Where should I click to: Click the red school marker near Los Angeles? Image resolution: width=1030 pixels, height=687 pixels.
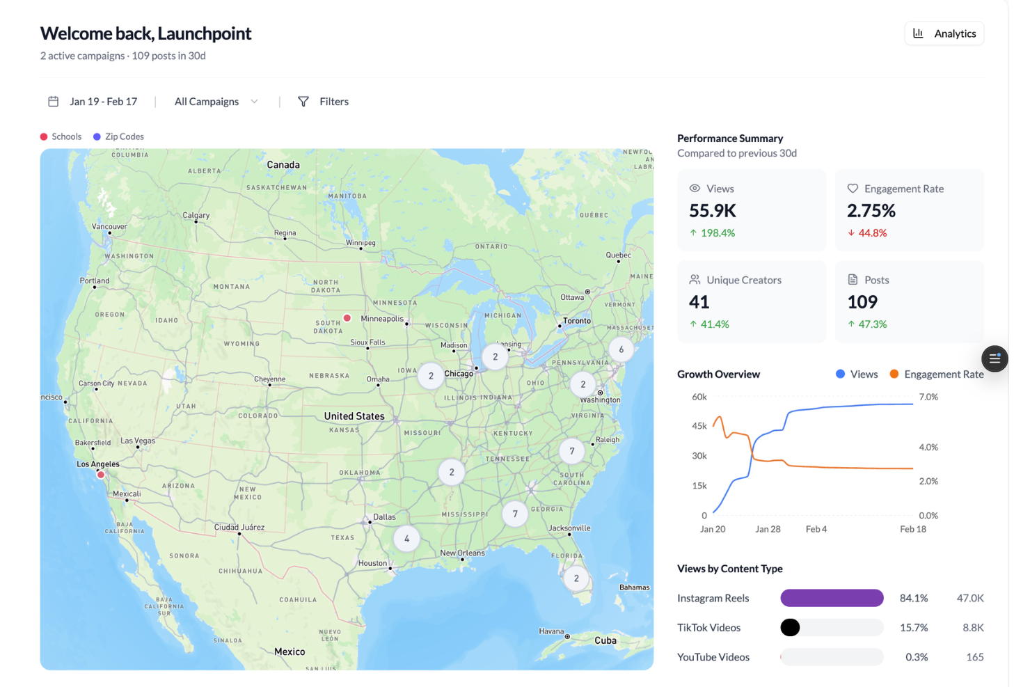coord(100,474)
